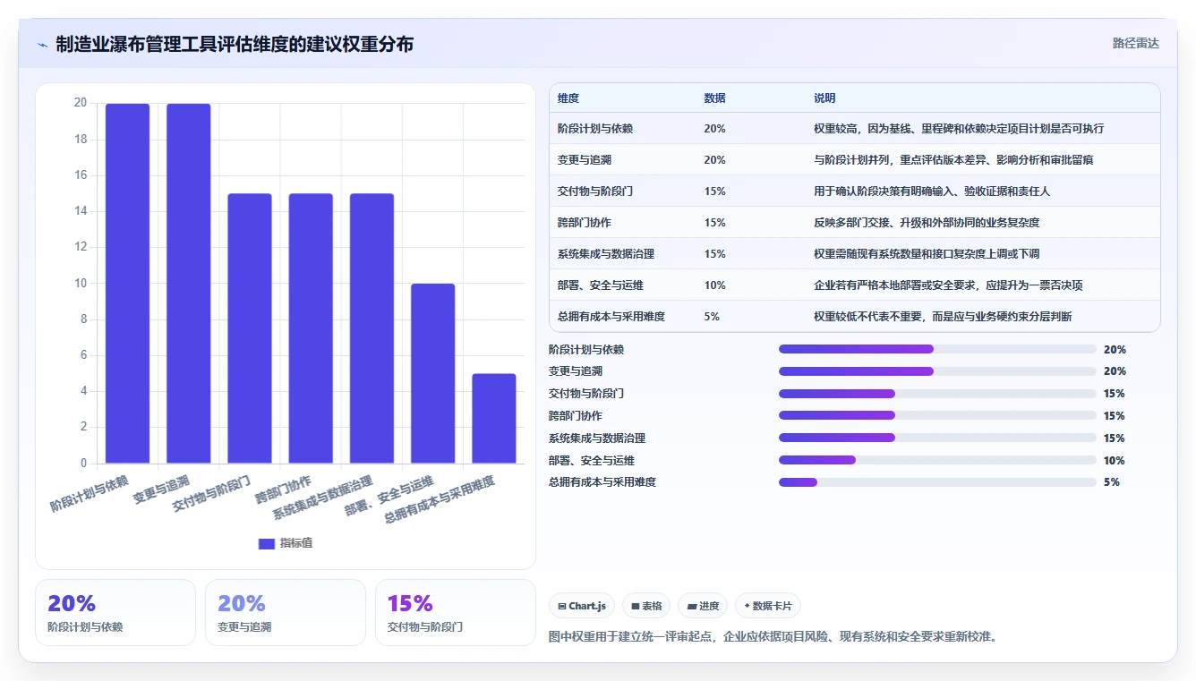Click 系统集成与数据治理 in the table

click(606, 254)
